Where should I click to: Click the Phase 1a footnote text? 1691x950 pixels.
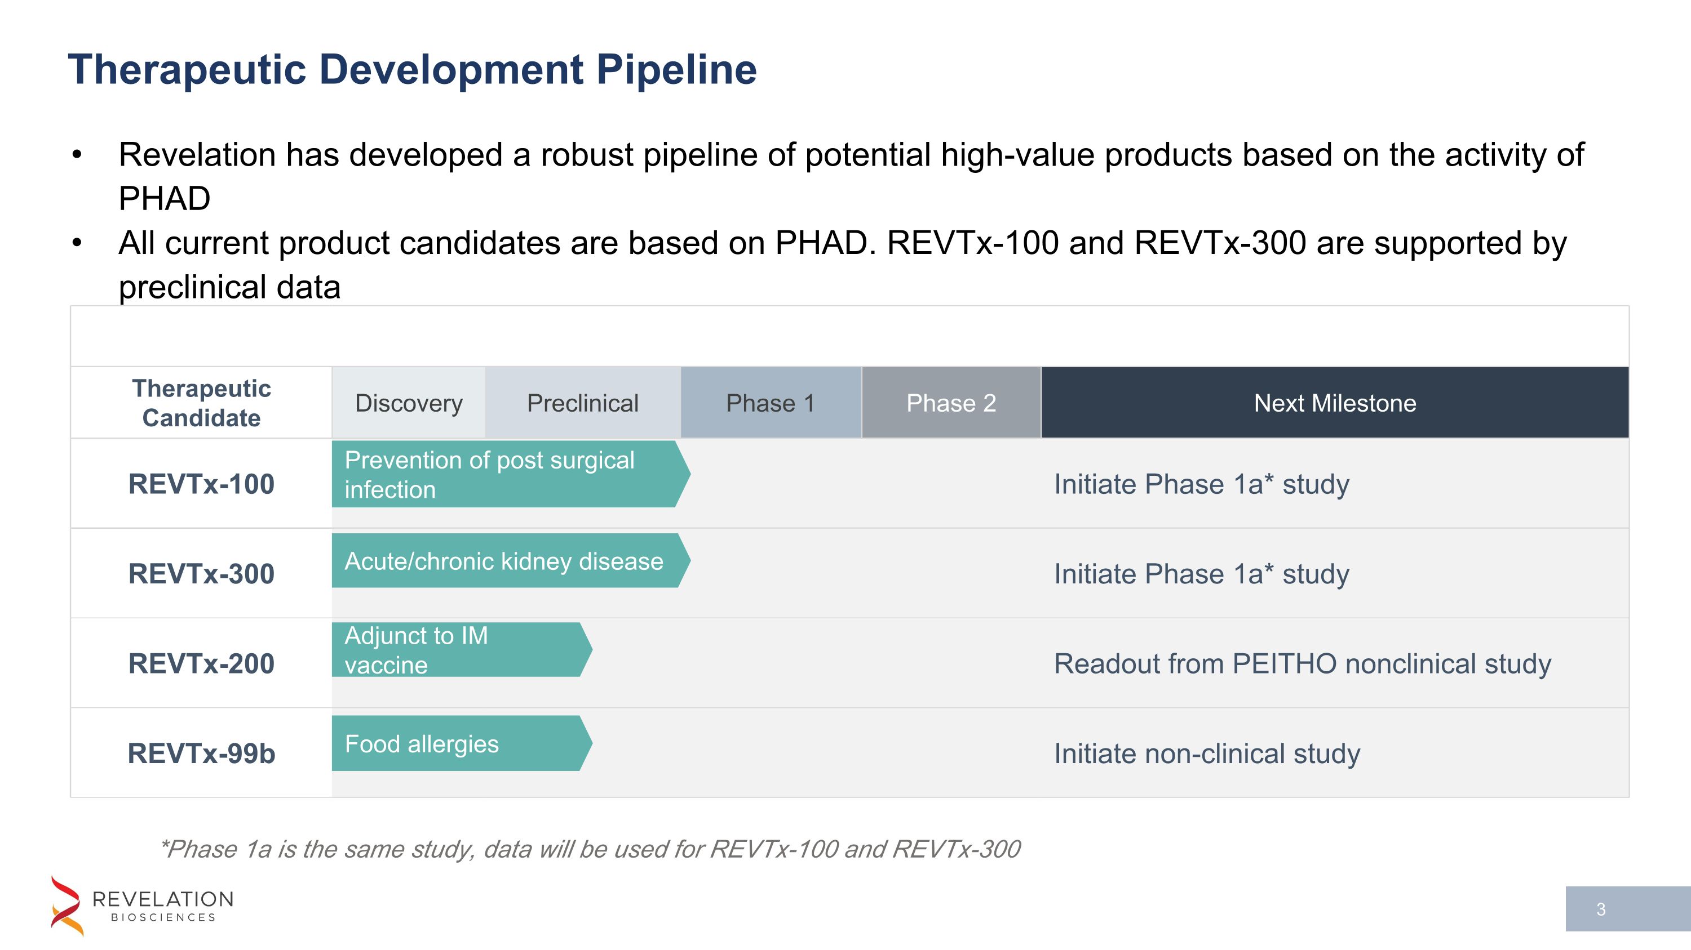point(590,849)
